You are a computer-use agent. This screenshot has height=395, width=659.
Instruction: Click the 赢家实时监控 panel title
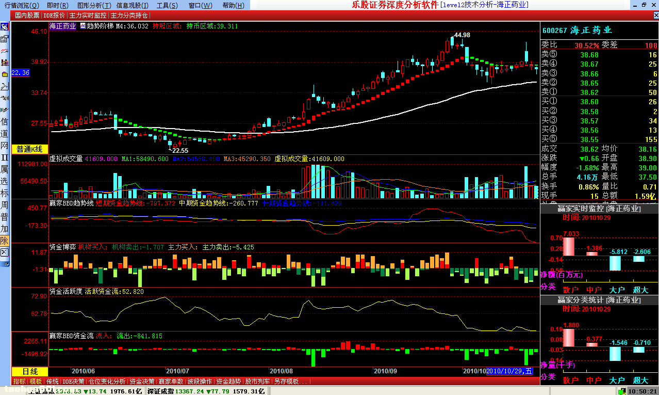pos(599,209)
